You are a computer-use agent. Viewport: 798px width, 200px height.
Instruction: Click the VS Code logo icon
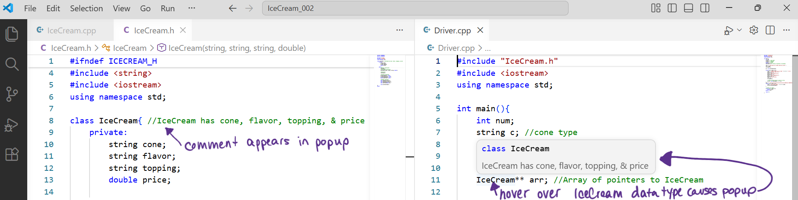click(x=8, y=8)
